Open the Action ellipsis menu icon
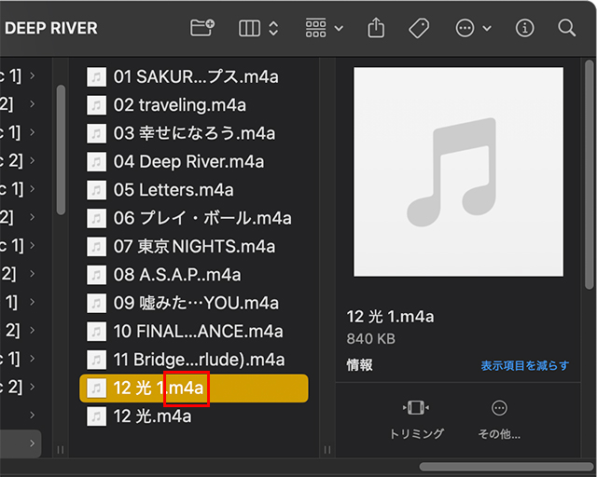Viewport: 597px width, 477px height. point(465,28)
